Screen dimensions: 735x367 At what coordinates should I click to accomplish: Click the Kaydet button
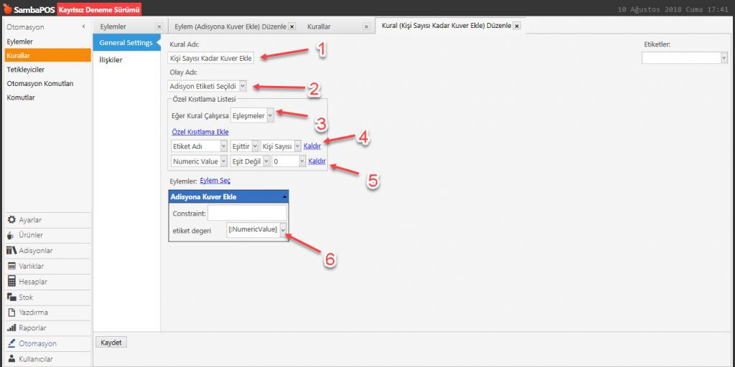[x=111, y=343]
